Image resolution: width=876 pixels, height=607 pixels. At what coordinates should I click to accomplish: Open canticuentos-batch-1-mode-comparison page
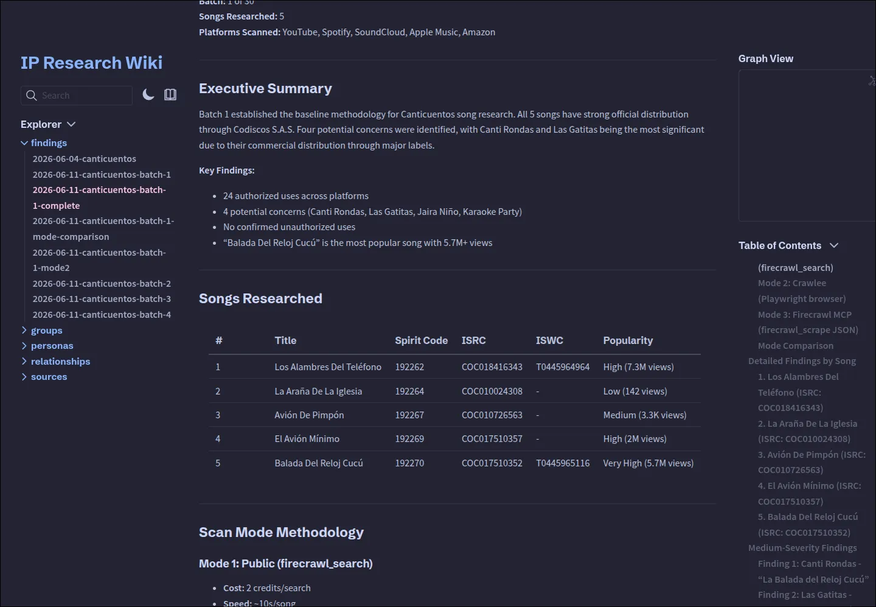103,229
